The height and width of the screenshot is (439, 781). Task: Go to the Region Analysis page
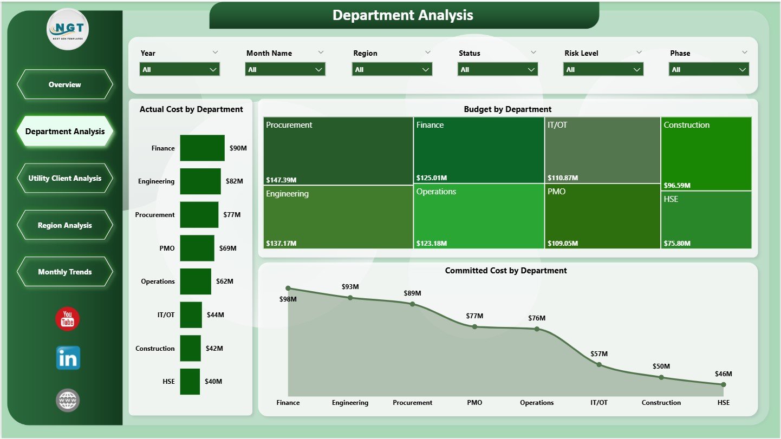pos(65,225)
